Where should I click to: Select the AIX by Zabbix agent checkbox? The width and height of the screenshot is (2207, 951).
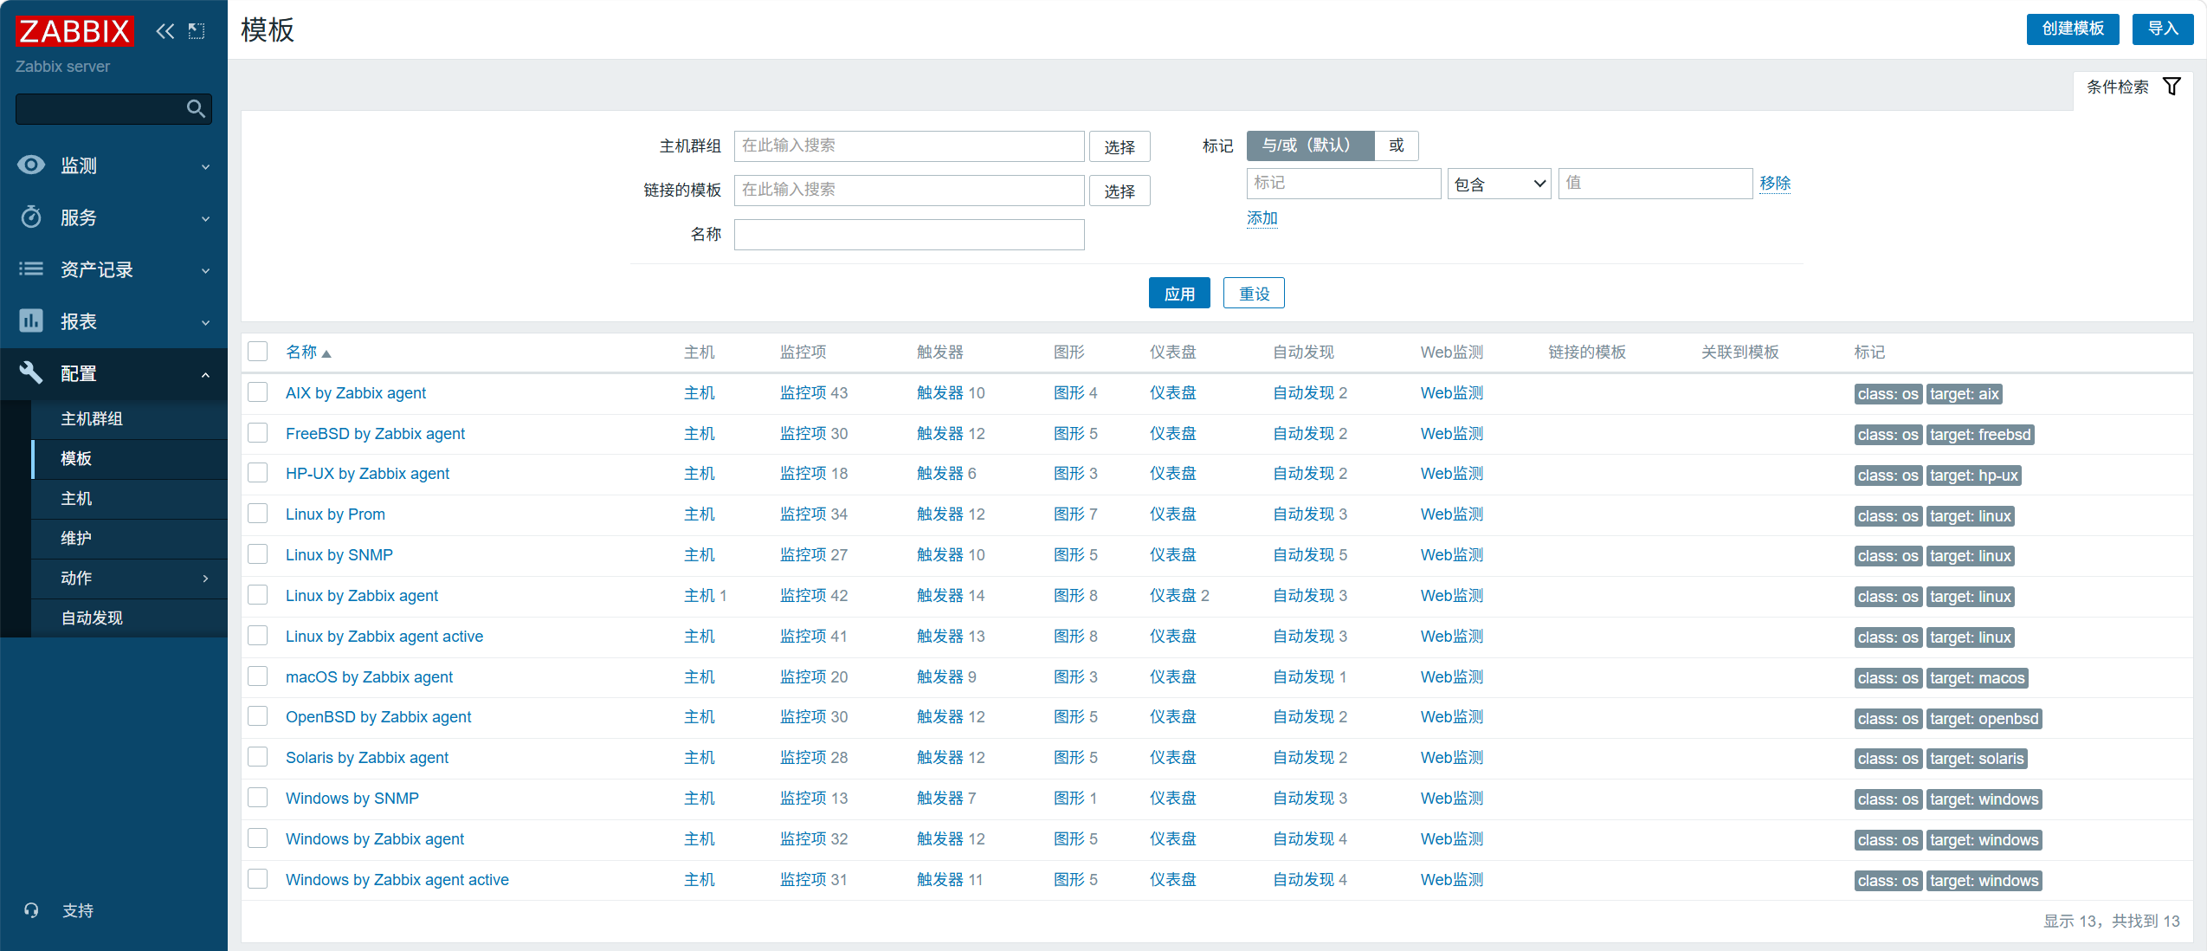[258, 391]
